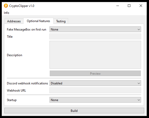Open the Info menu

(x=6, y=13)
